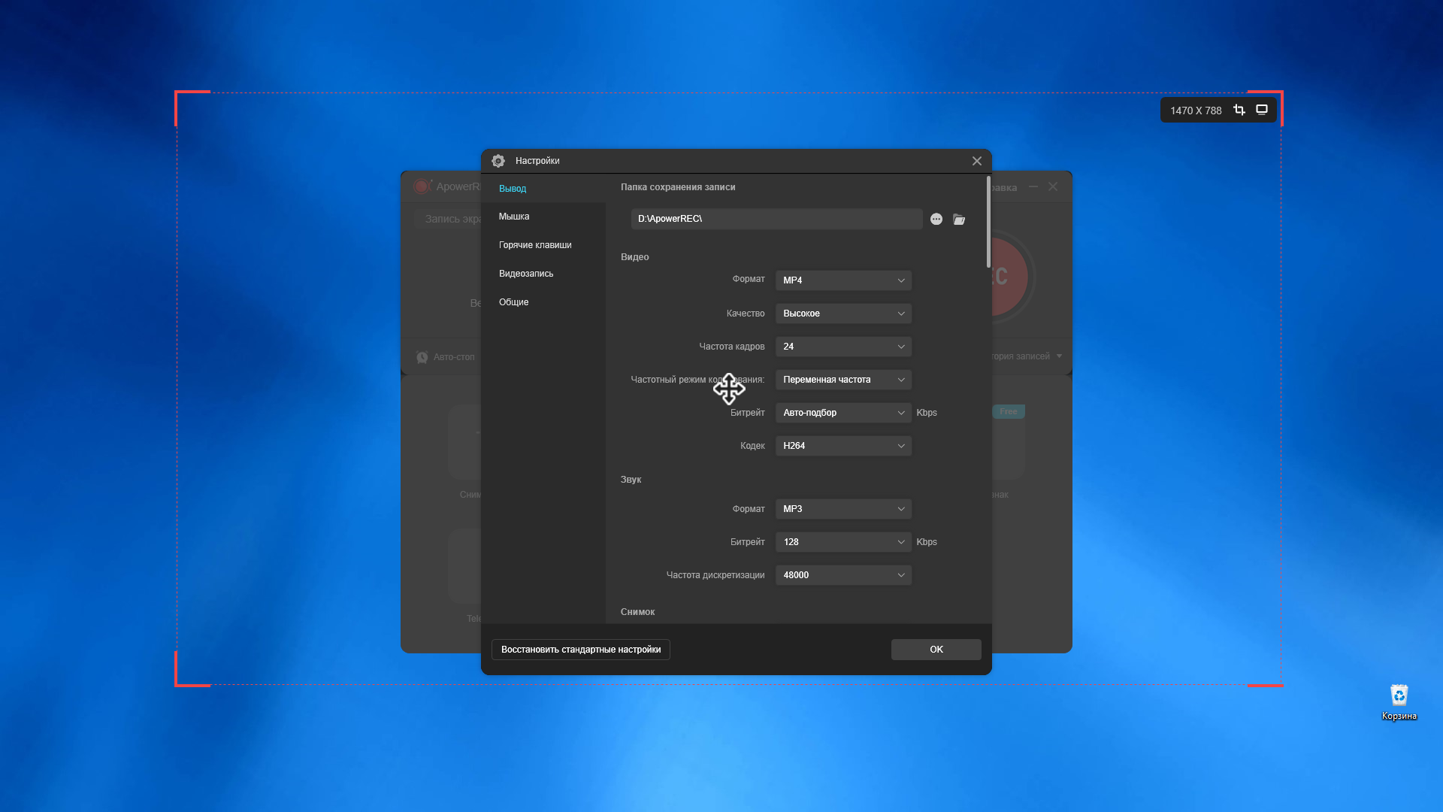Image resolution: width=1443 pixels, height=812 pixels.
Task: Click the gear icon in settings title bar
Action: pyautogui.click(x=498, y=161)
